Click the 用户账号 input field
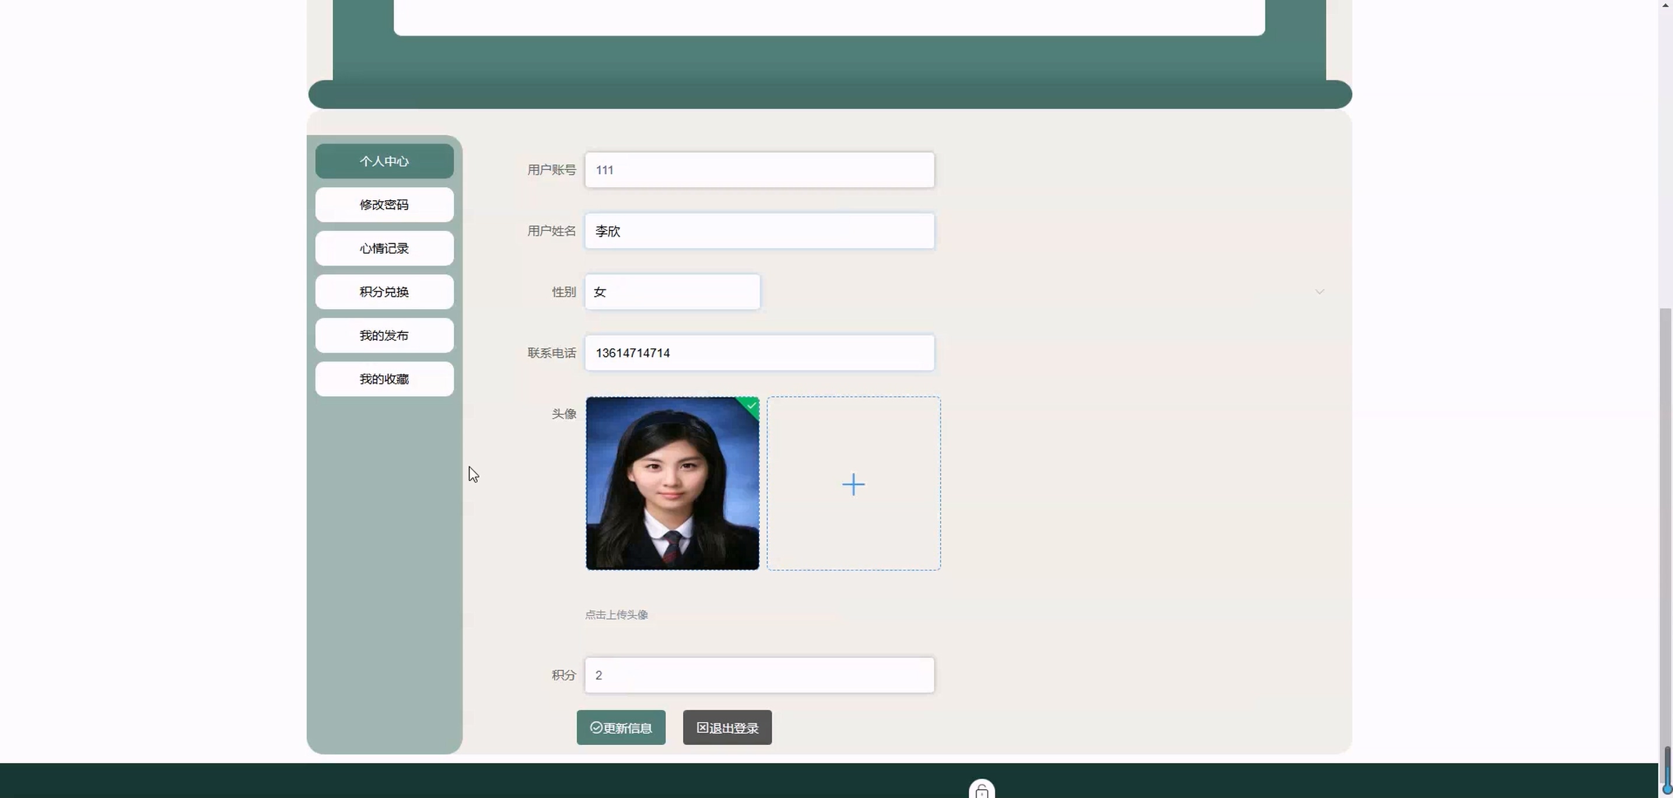Image resolution: width=1673 pixels, height=798 pixels. (758, 170)
